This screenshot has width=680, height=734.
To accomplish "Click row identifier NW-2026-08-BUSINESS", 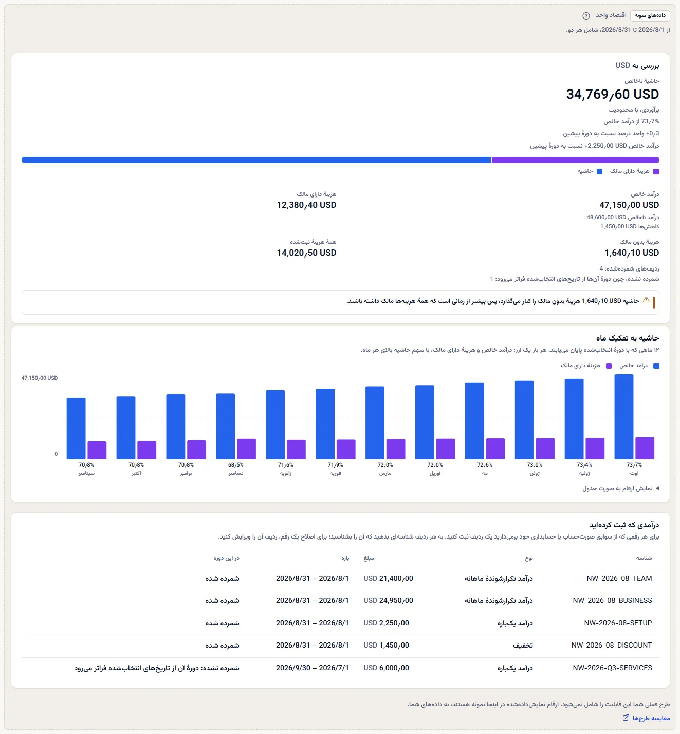I will 612,601.
